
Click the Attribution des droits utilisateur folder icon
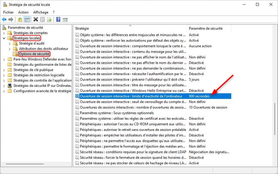pos(15,49)
